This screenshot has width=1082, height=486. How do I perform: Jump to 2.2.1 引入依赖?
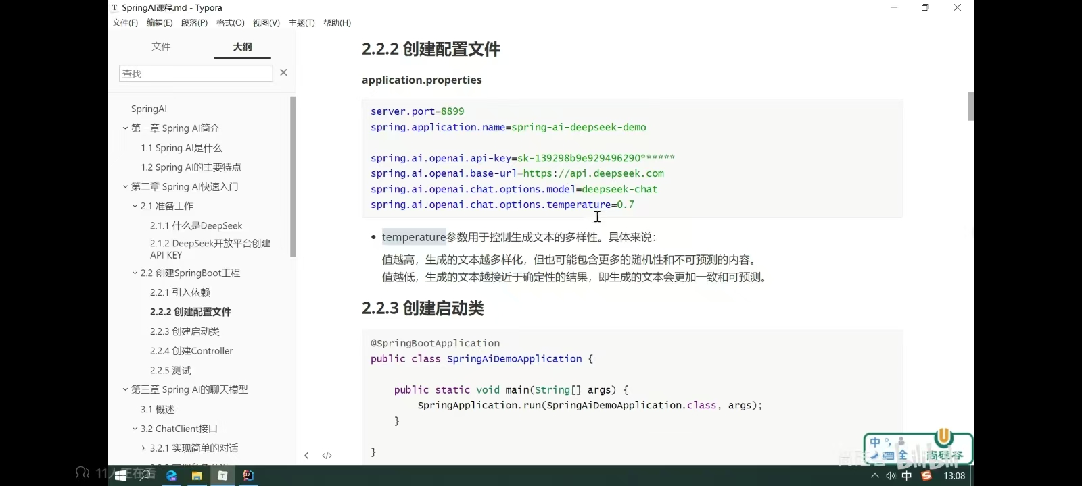pyautogui.click(x=180, y=292)
